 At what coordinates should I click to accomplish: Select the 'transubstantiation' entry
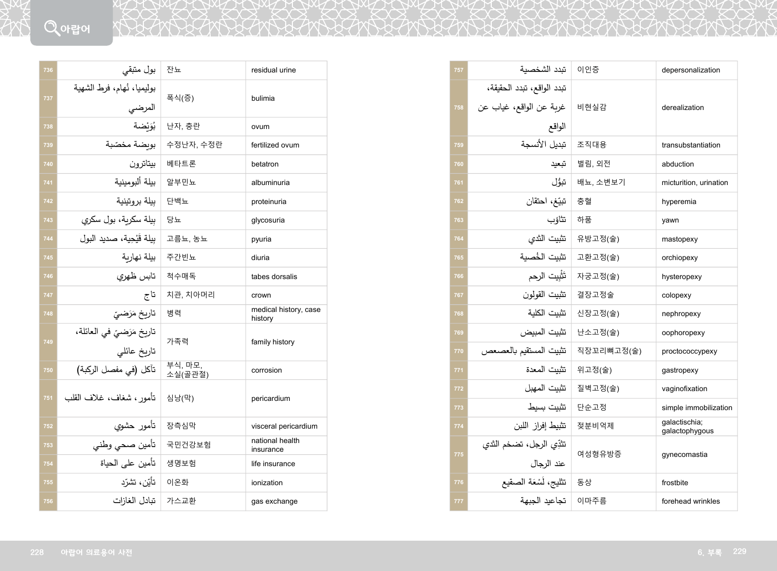[x=691, y=145]
